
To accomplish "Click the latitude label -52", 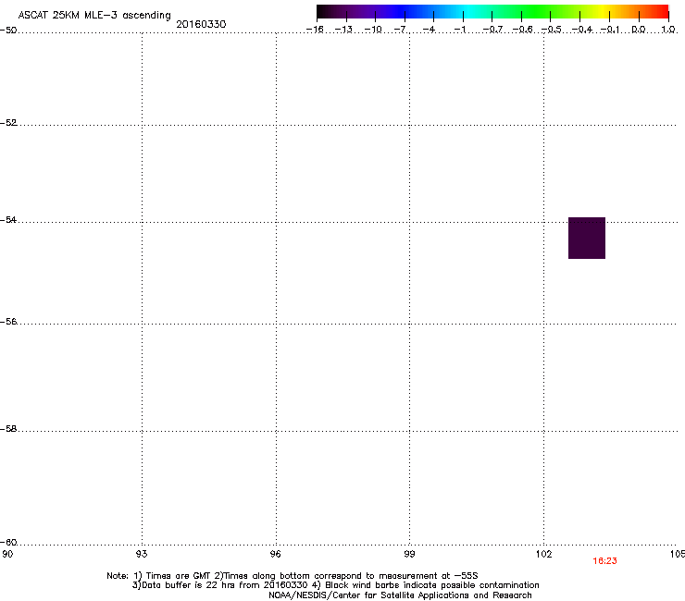I will (x=8, y=123).
